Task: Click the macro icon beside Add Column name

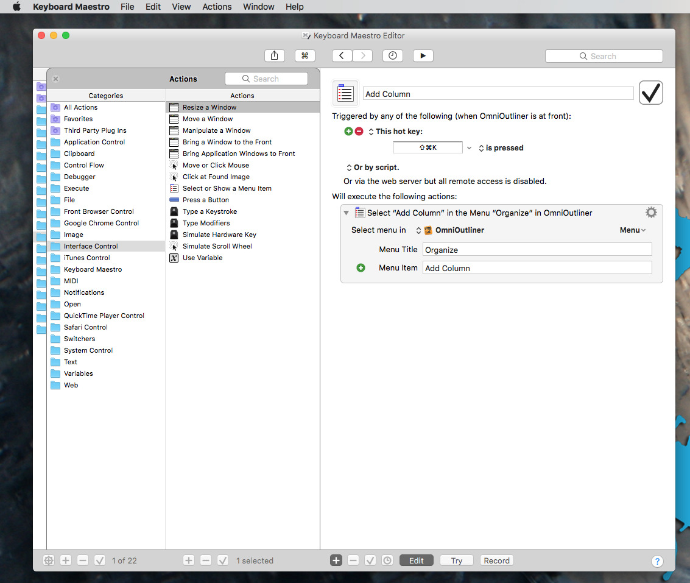Action: [345, 93]
